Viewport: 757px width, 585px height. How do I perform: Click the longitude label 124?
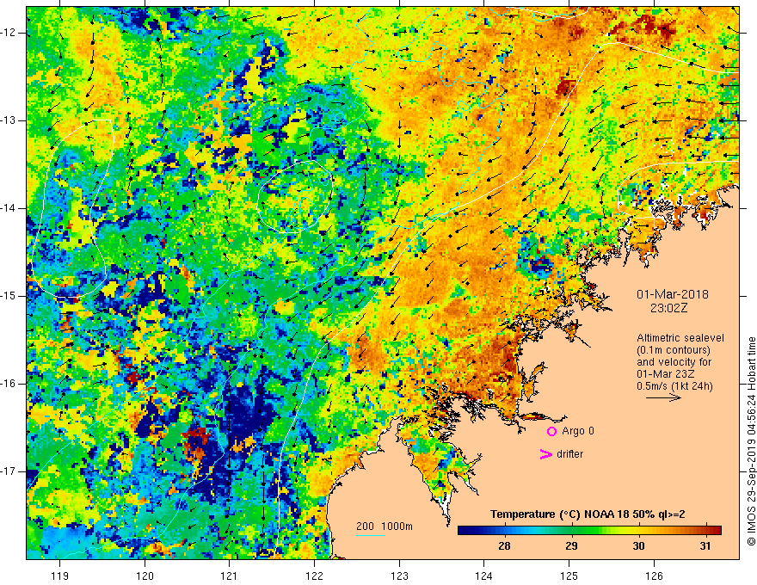484,576
